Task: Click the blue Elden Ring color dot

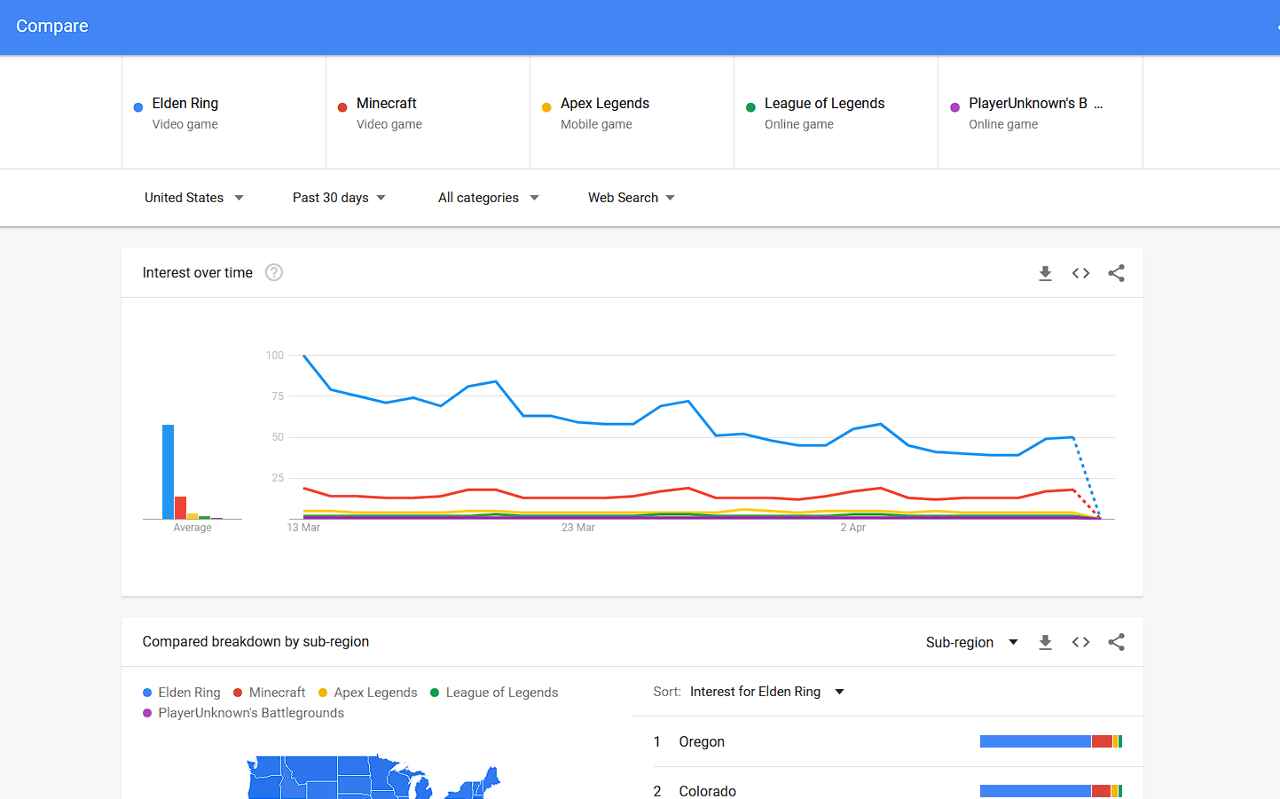Action: click(x=138, y=107)
